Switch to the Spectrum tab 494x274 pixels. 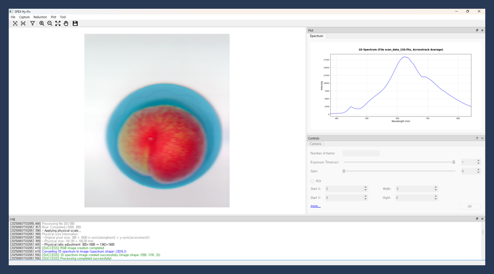[316, 36]
